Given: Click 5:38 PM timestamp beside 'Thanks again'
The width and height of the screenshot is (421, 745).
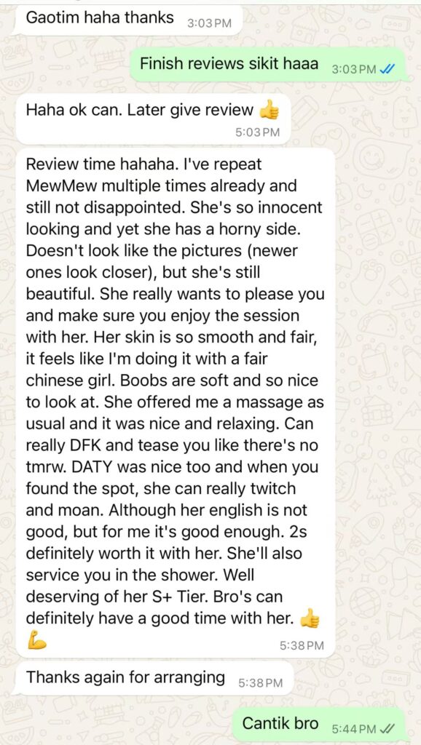Looking at the screenshot, I should (260, 683).
